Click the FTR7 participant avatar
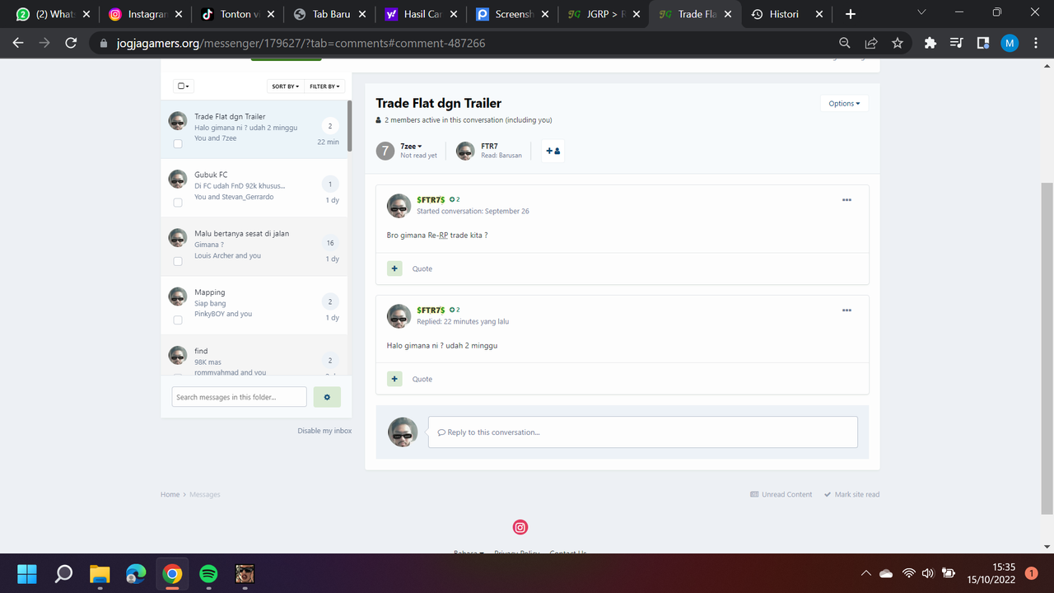 click(465, 151)
